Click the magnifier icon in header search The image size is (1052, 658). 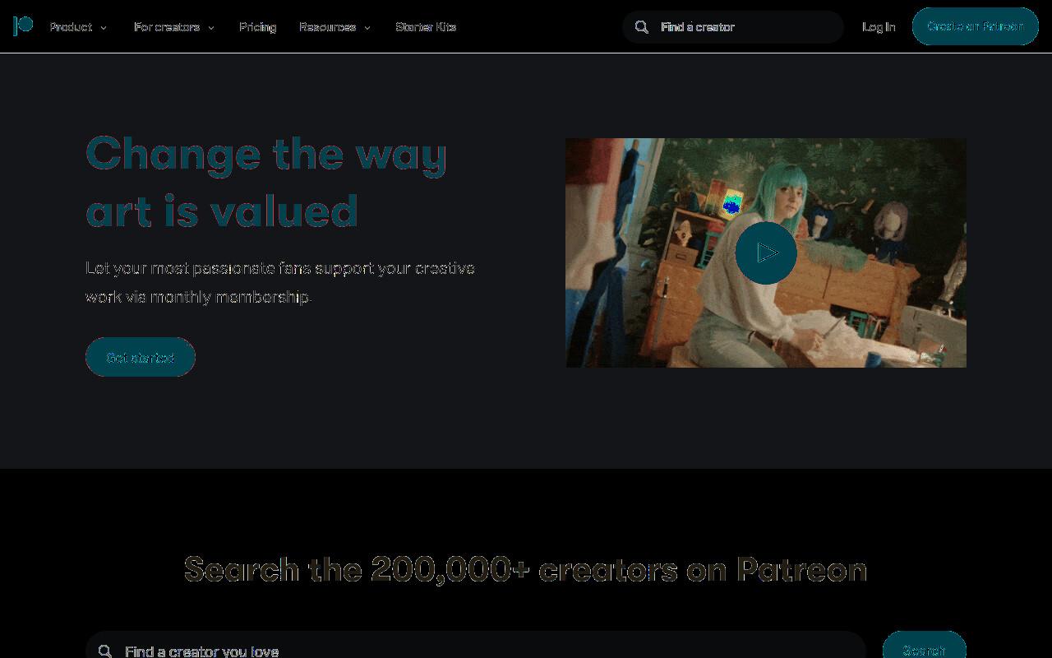pos(642,27)
